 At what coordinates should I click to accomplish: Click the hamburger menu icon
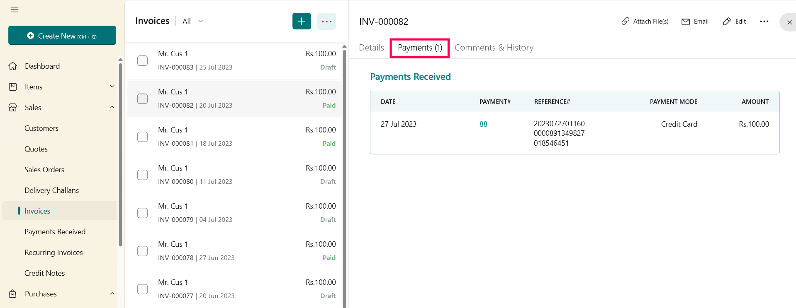(15, 10)
